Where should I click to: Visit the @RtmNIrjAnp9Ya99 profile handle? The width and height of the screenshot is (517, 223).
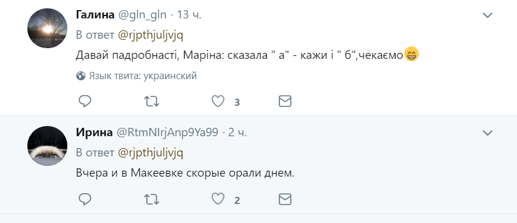click(167, 133)
